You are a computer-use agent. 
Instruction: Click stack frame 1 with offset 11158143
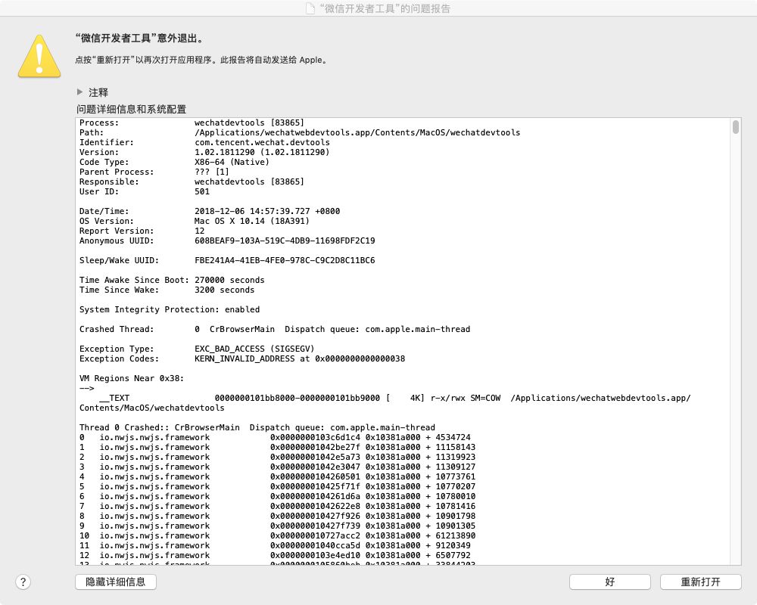(x=277, y=447)
